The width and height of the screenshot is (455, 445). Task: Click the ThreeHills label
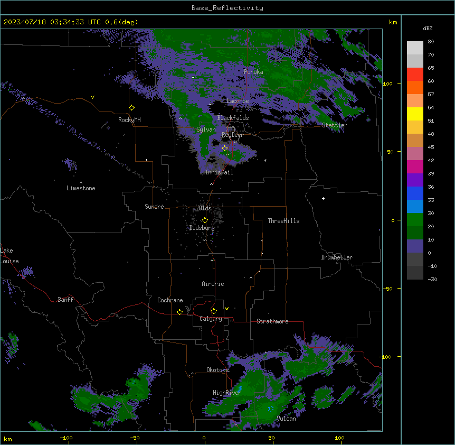tap(283, 221)
